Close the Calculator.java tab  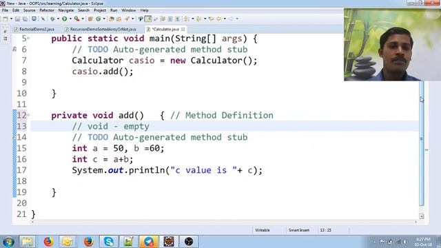183,29
